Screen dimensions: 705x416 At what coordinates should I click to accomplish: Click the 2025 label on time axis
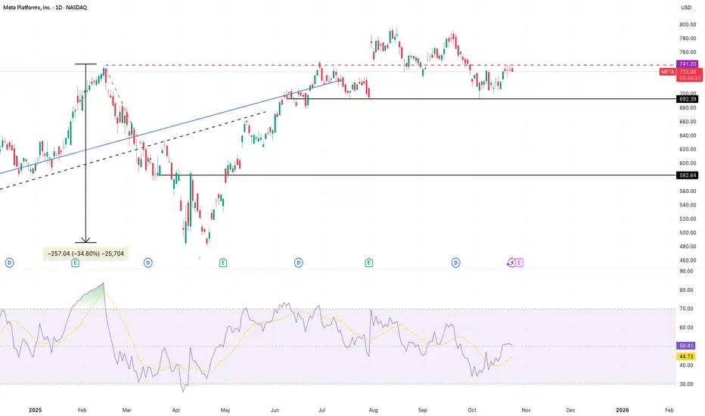click(35, 410)
